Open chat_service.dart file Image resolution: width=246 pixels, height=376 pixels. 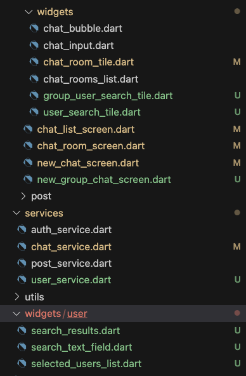[71, 246]
